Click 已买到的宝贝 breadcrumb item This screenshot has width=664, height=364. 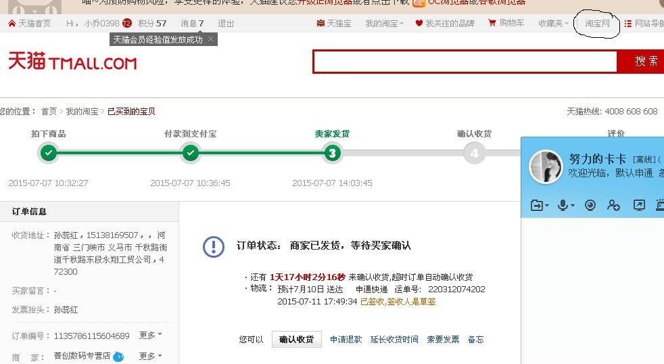(x=131, y=112)
